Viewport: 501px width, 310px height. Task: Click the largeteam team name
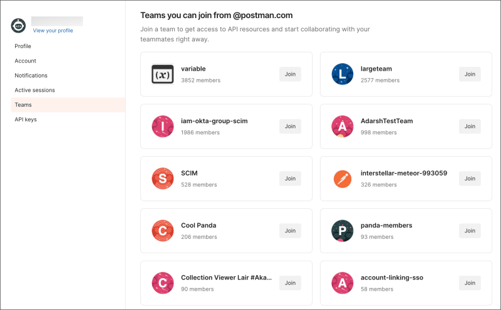tap(376, 69)
